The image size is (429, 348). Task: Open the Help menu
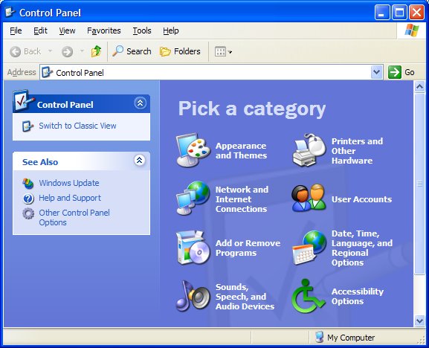pyautogui.click(x=171, y=30)
